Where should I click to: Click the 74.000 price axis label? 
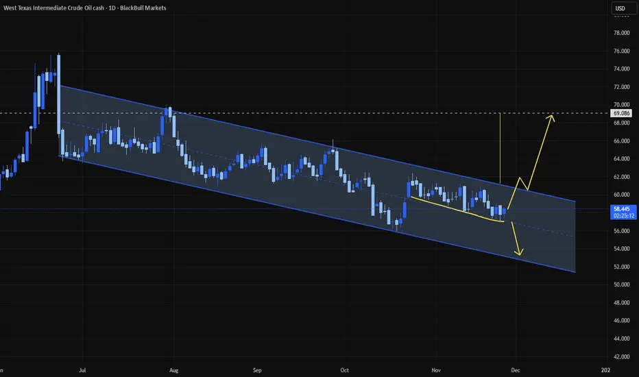click(621, 69)
